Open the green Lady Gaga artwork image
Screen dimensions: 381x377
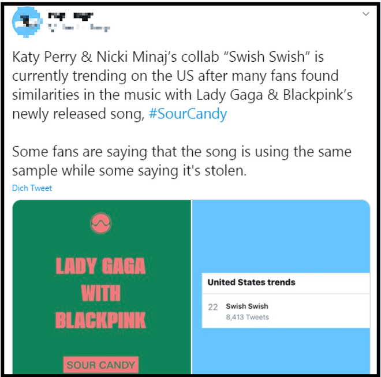pos(102,287)
